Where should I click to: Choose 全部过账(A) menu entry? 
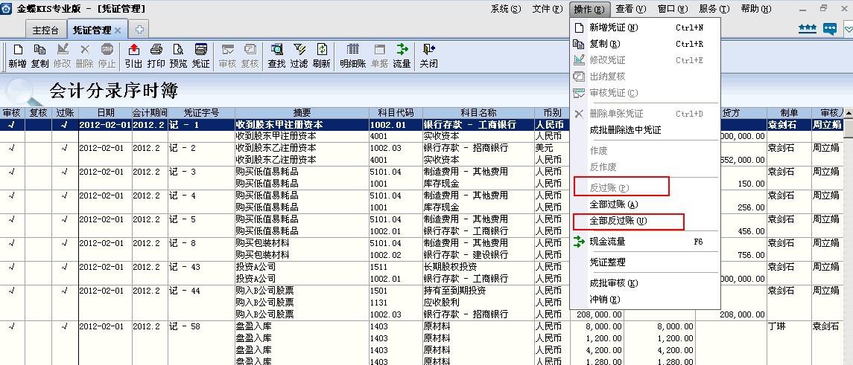click(x=644, y=204)
